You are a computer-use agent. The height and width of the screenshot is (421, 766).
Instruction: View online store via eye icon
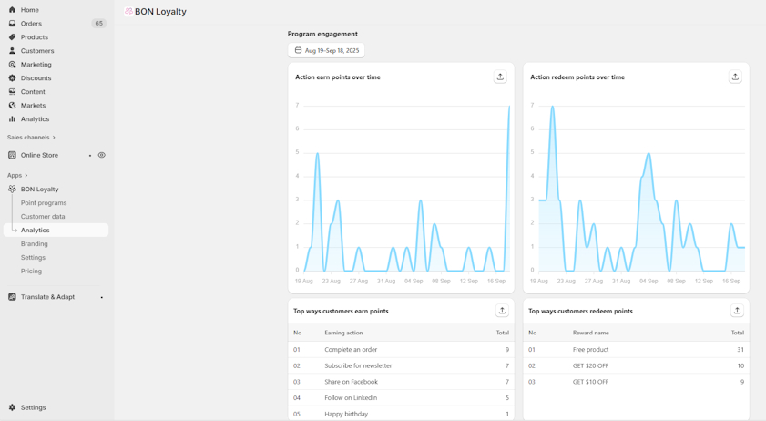(102, 155)
